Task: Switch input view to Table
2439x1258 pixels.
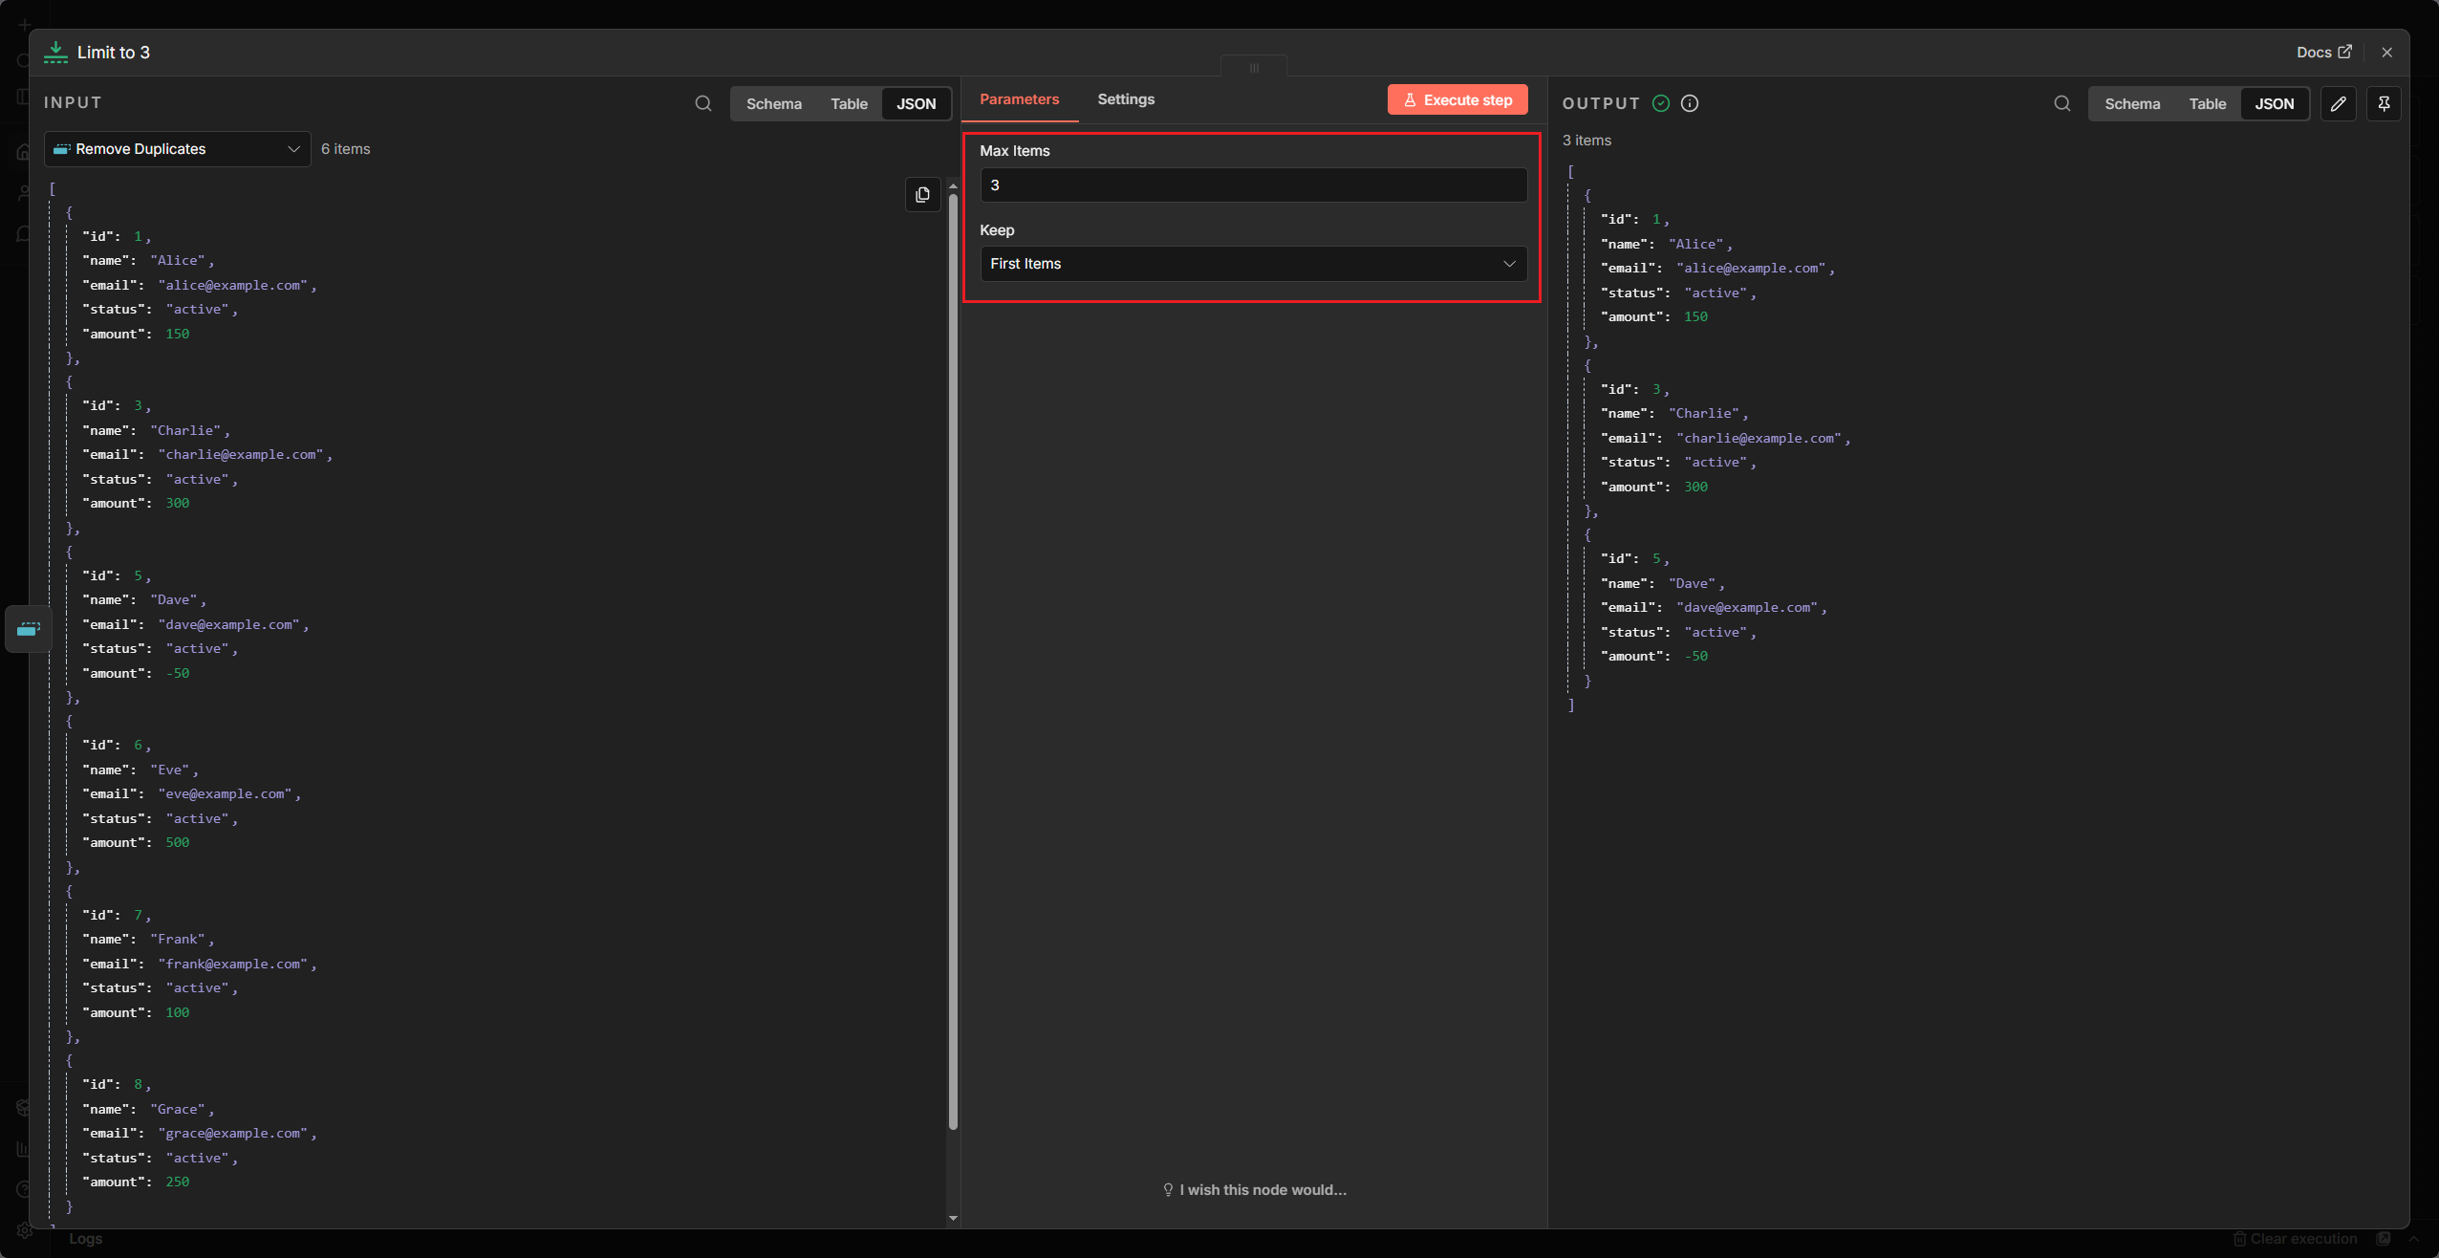Action: click(x=849, y=103)
